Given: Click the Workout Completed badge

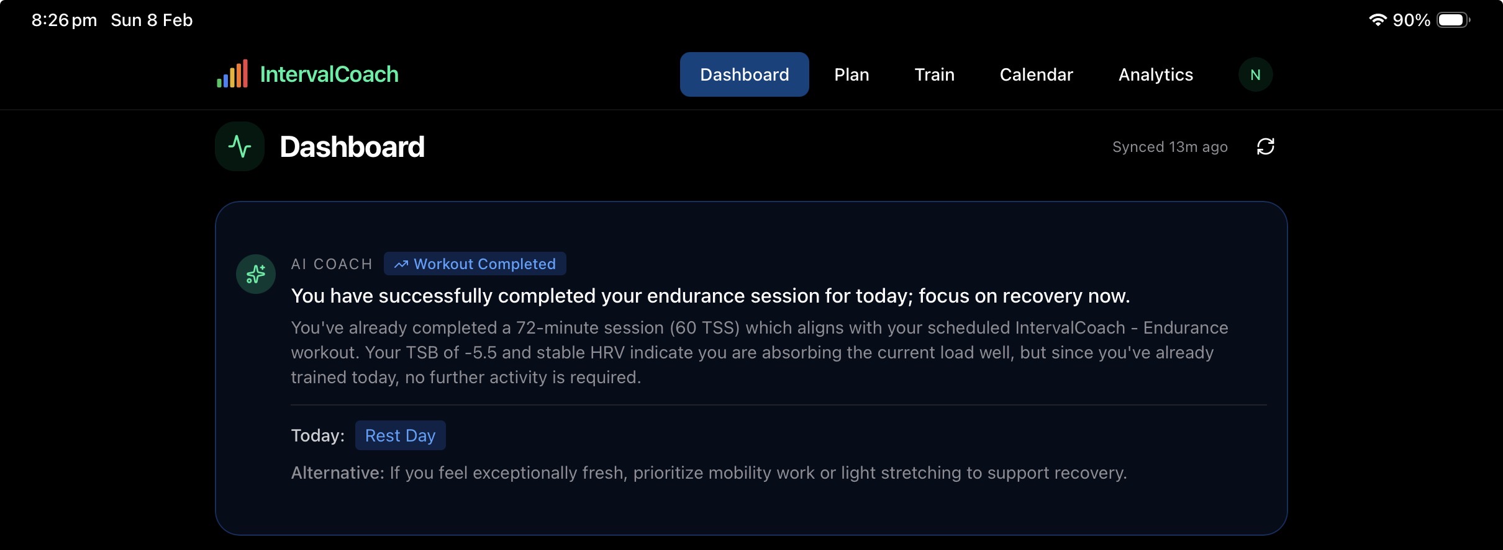Looking at the screenshot, I should pos(475,264).
